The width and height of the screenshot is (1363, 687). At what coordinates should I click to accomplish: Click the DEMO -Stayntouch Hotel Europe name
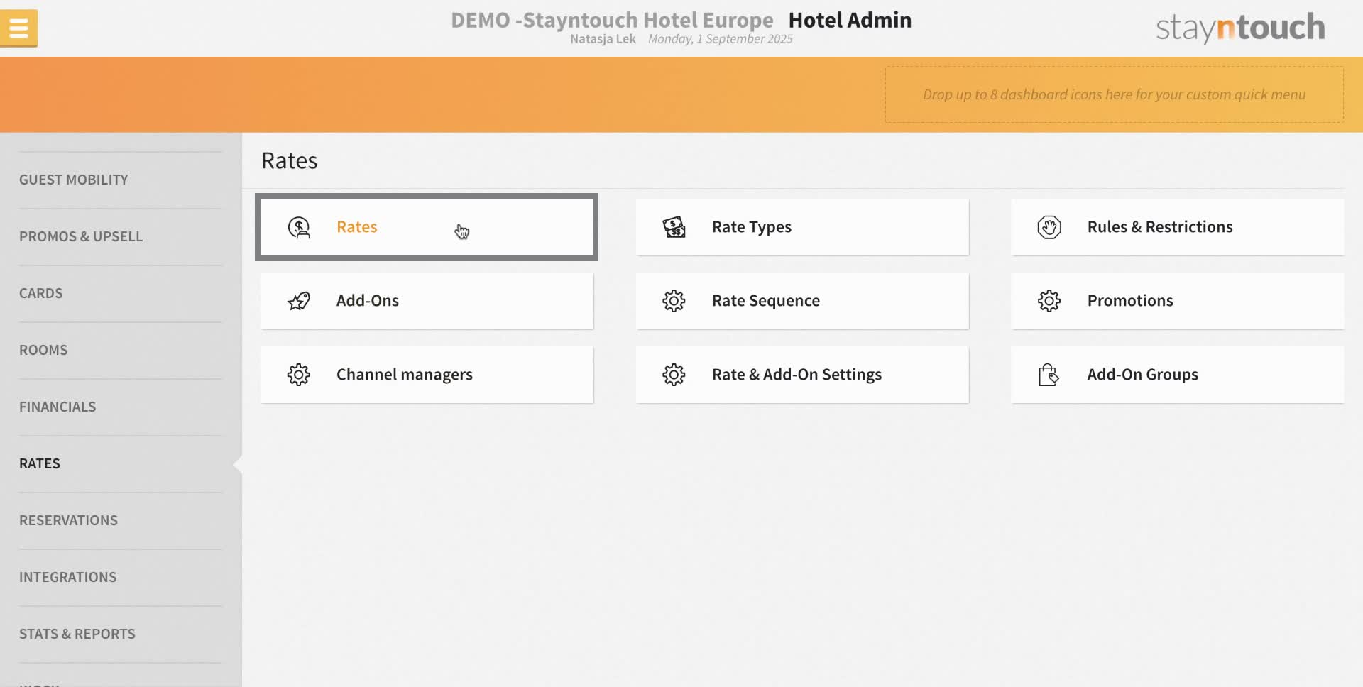pyautogui.click(x=612, y=20)
